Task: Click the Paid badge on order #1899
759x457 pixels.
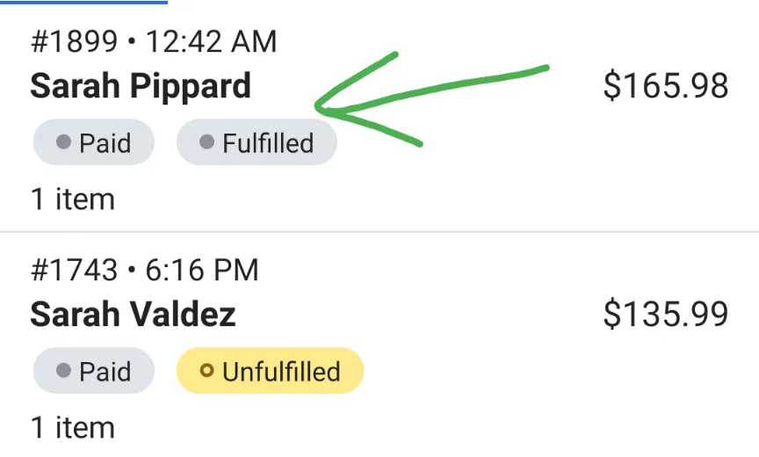Action: 93,142
